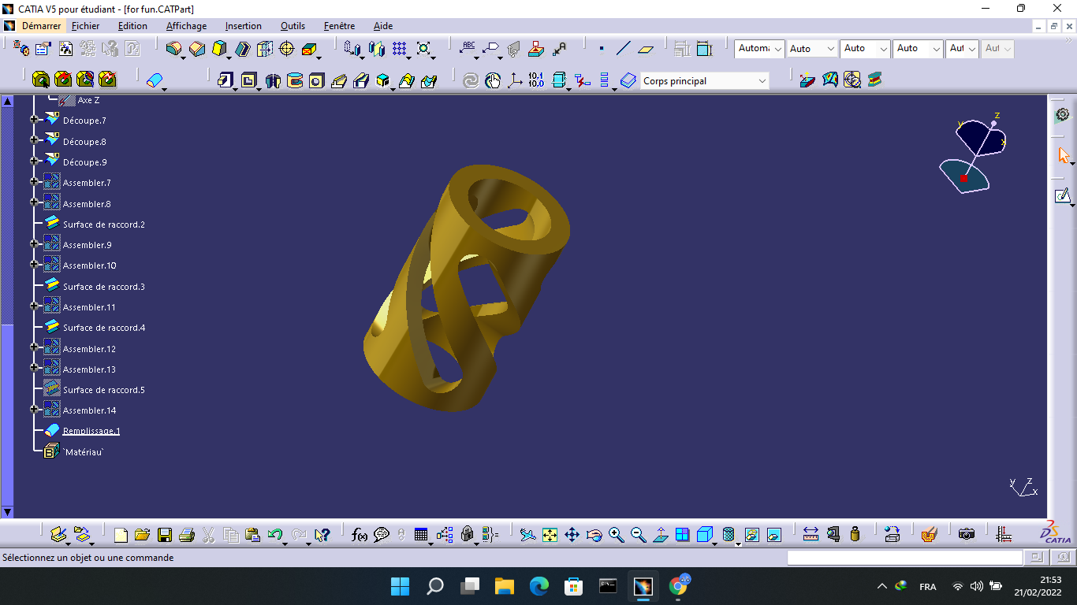Image resolution: width=1077 pixels, height=605 pixels.
Task: Click the Print icon in bottom toolbar
Action: point(187,535)
